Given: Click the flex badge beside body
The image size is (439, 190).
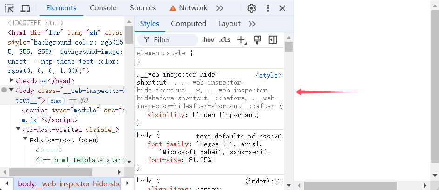Looking at the screenshot, I should tap(56, 100).
